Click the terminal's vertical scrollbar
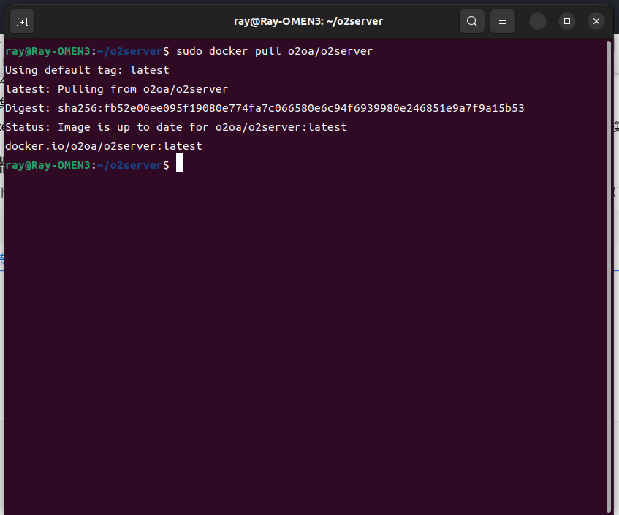 (x=609, y=278)
